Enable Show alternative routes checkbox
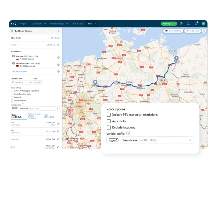 point(12,94)
